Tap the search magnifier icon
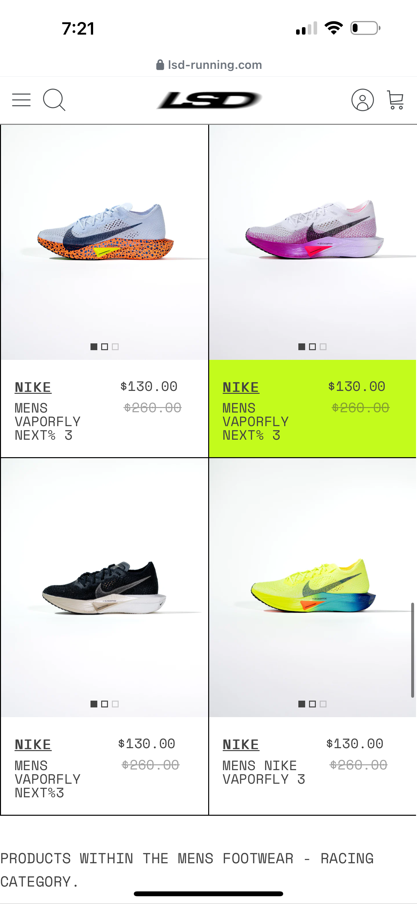The image size is (417, 904). click(x=54, y=100)
